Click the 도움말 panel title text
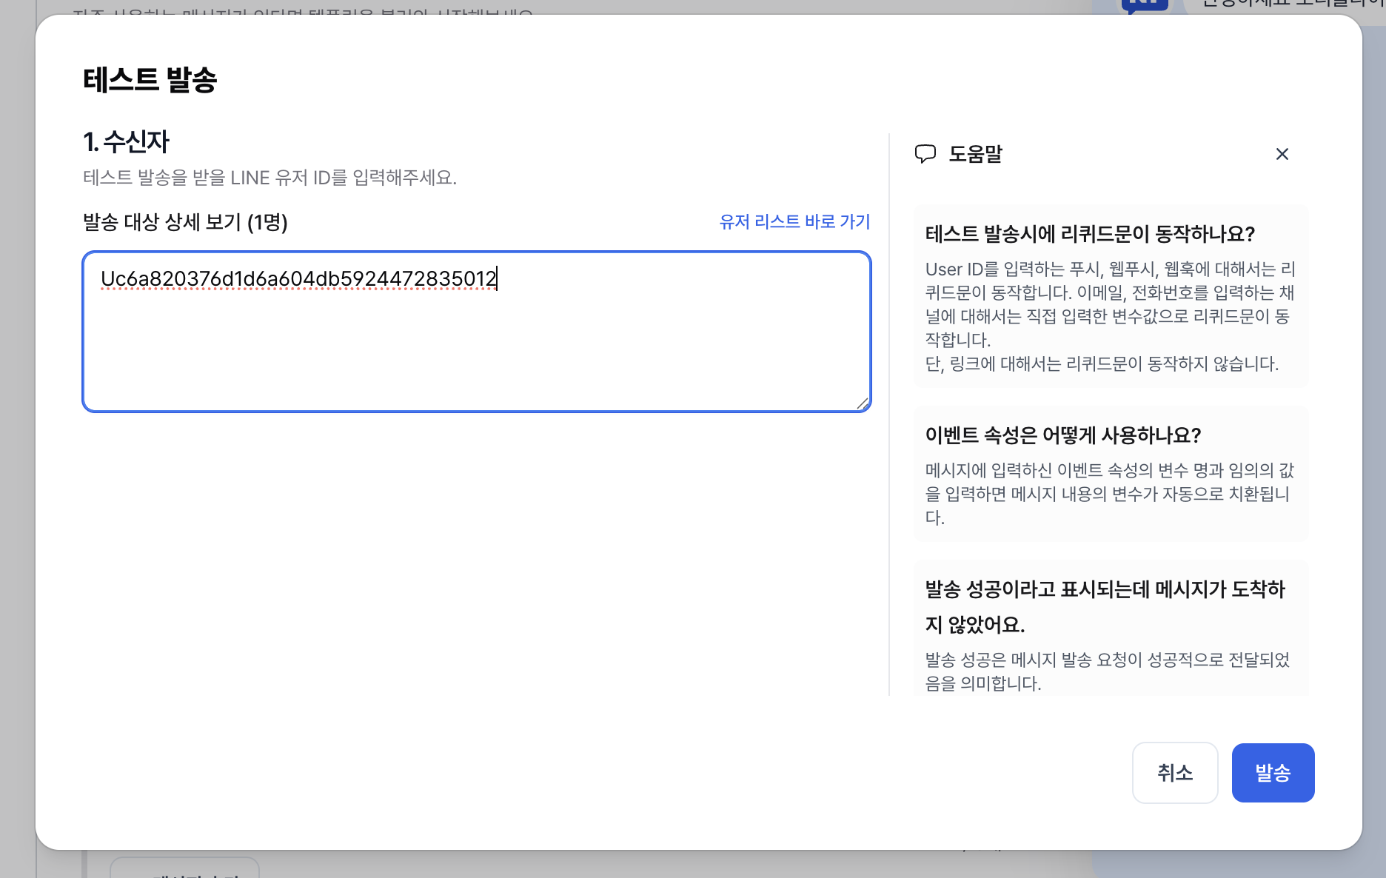Image resolution: width=1386 pixels, height=878 pixels. 975,154
